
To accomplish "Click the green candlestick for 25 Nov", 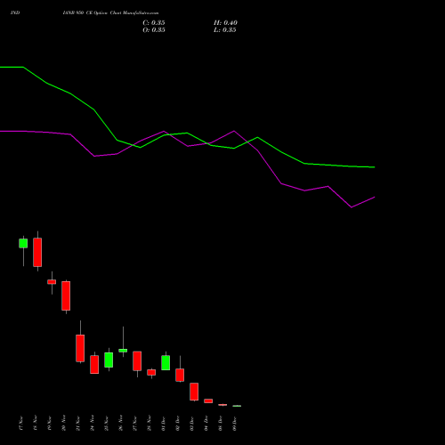I will (109, 360).
